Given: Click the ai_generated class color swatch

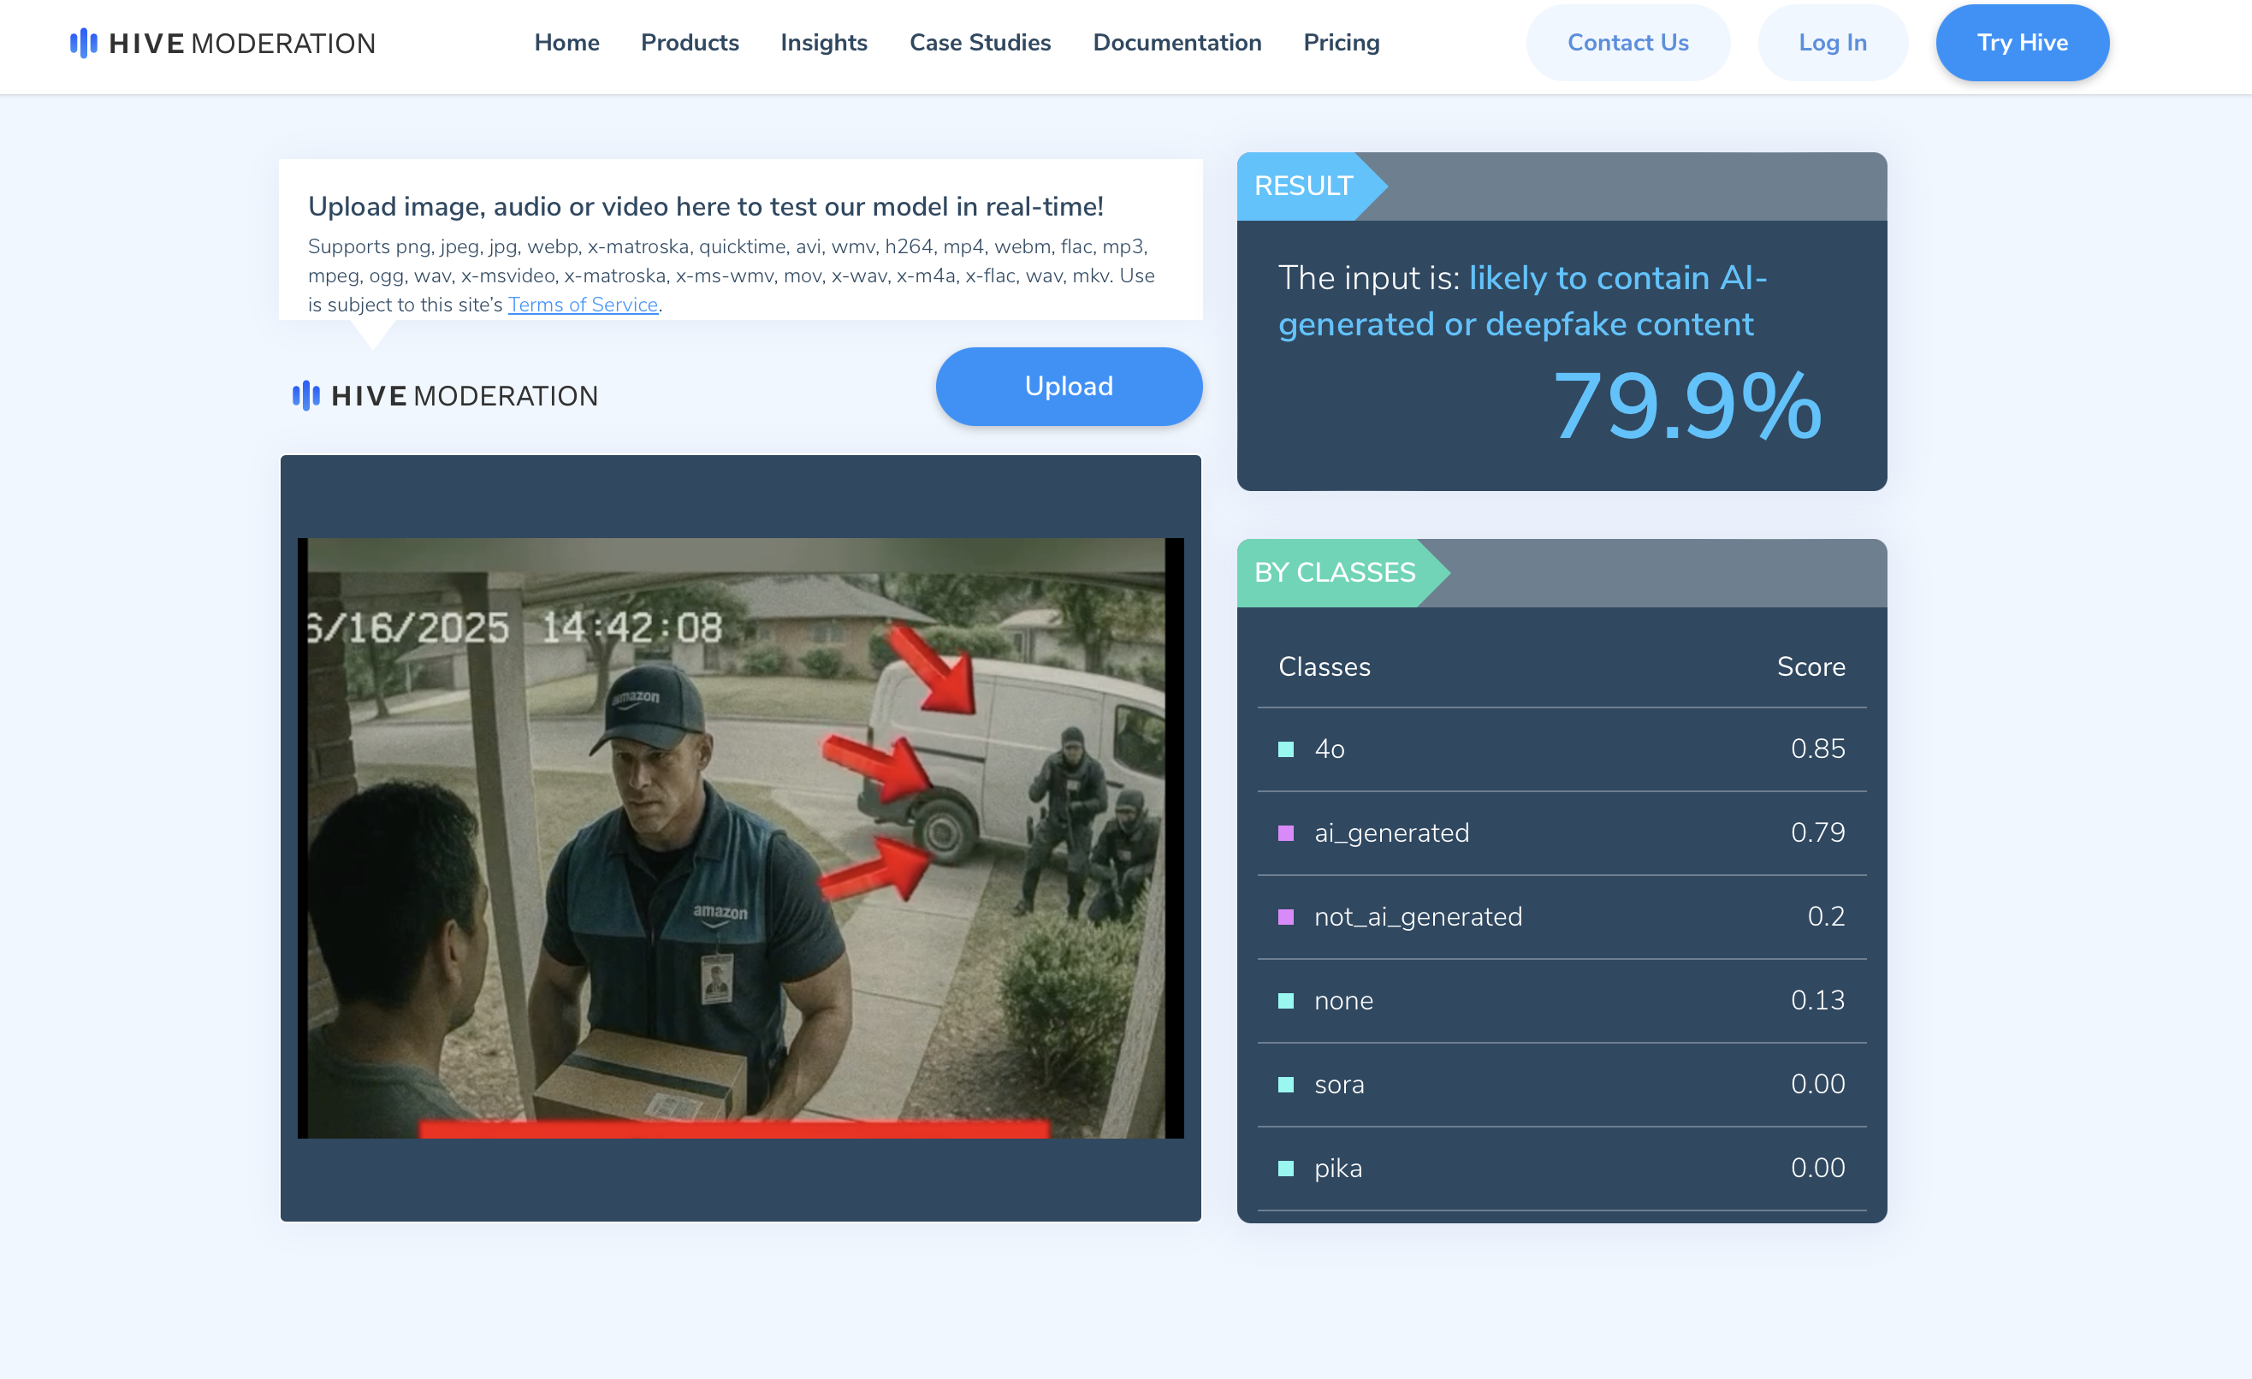Looking at the screenshot, I should [x=1286, y=833].
